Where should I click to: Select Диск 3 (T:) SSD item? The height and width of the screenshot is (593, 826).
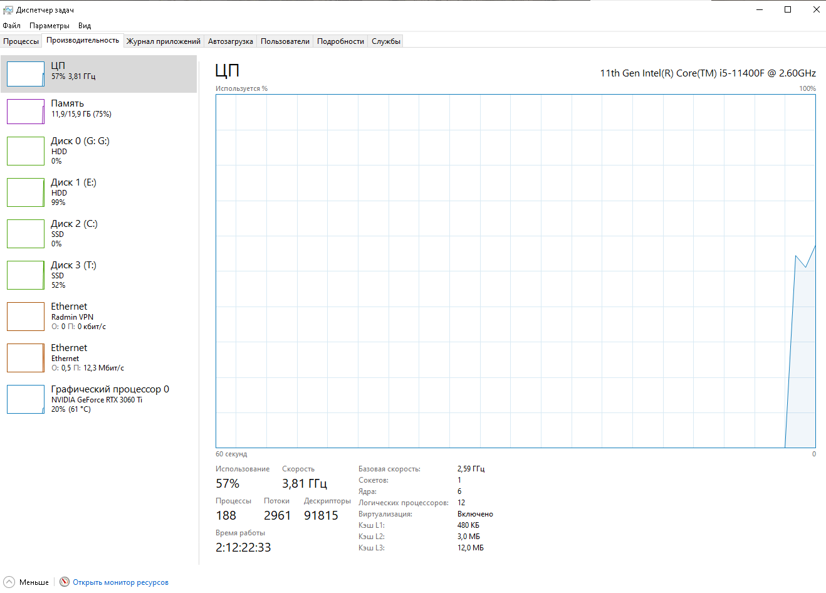click(74, 275)
